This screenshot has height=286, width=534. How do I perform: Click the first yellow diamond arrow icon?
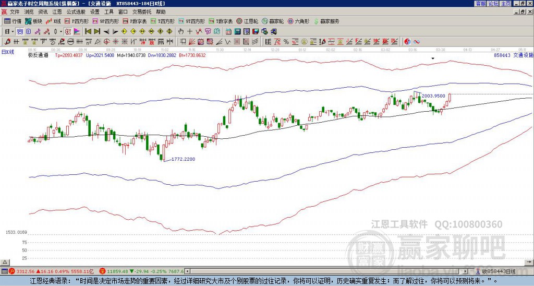click(124, 32)
